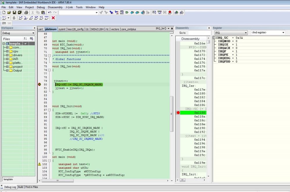Toggle the breakpoint marker on line 80

[39, 84]
